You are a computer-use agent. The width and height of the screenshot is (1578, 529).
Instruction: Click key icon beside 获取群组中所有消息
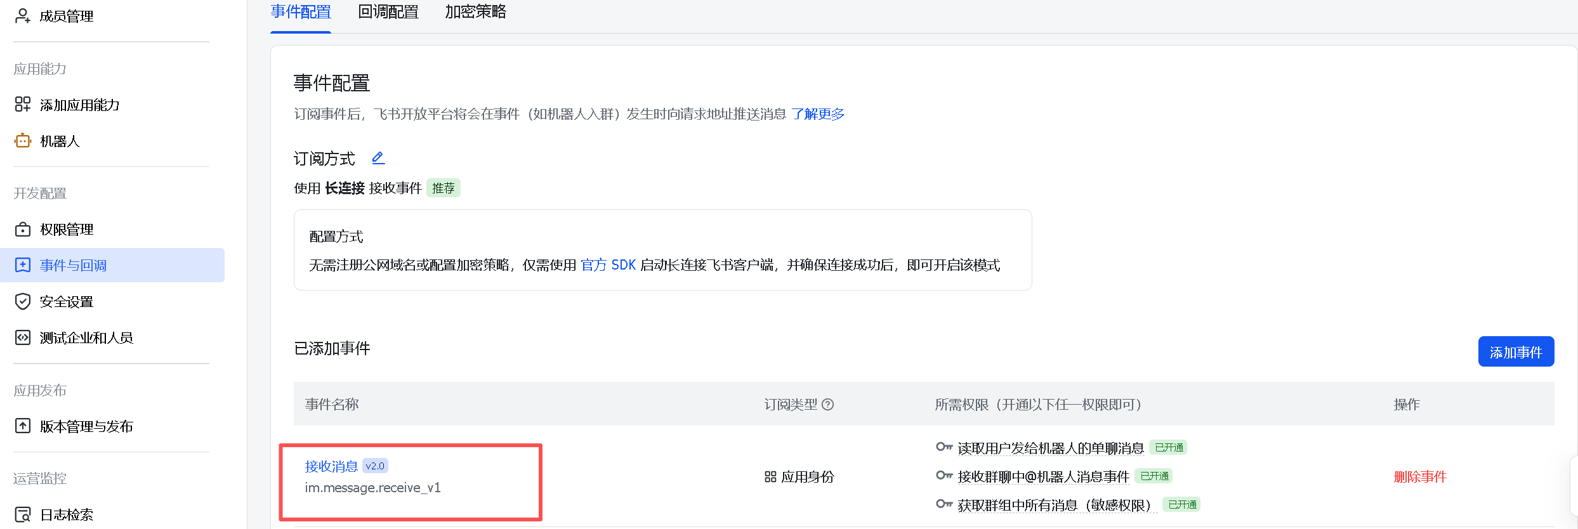[x=944, y=504]
